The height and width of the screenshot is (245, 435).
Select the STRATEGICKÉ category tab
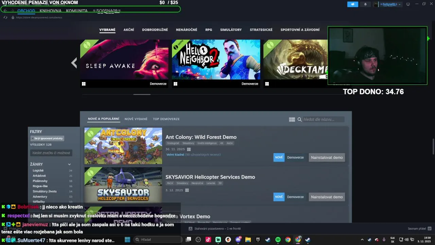(261, 30)
